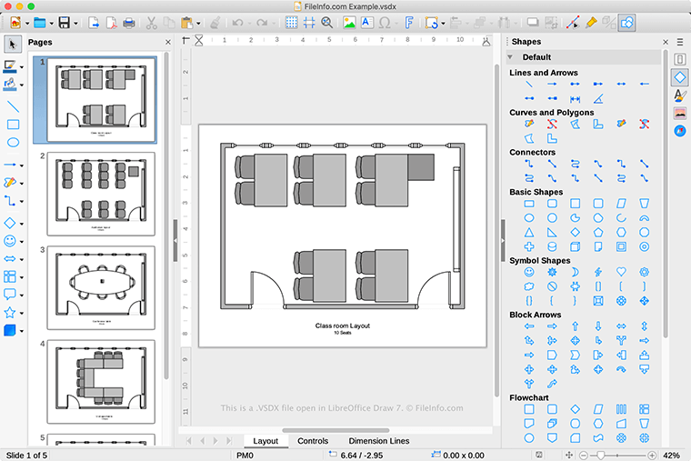
Task: Click the fit page to window button
Action: (569, 456)
